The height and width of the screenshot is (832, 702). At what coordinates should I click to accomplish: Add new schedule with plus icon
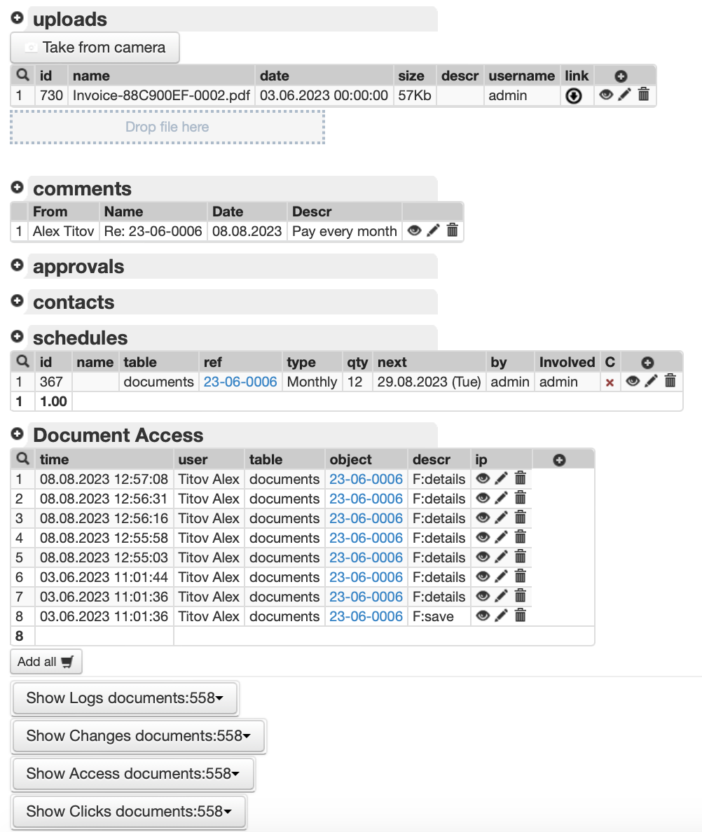pos(647,362)
